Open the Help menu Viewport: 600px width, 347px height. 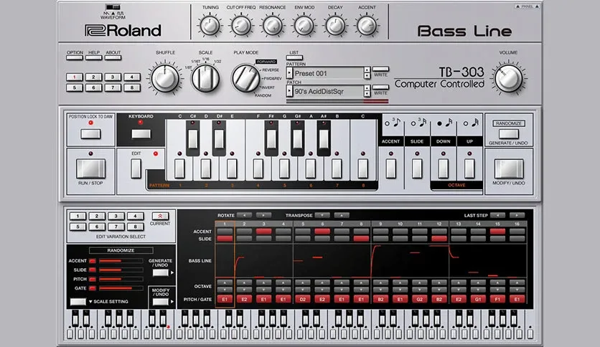click(x=94, y=57)
